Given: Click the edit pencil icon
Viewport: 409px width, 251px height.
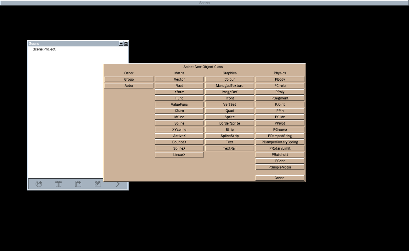Looking at the screenshot, I should pyautogui.click(x=98, y=184).
